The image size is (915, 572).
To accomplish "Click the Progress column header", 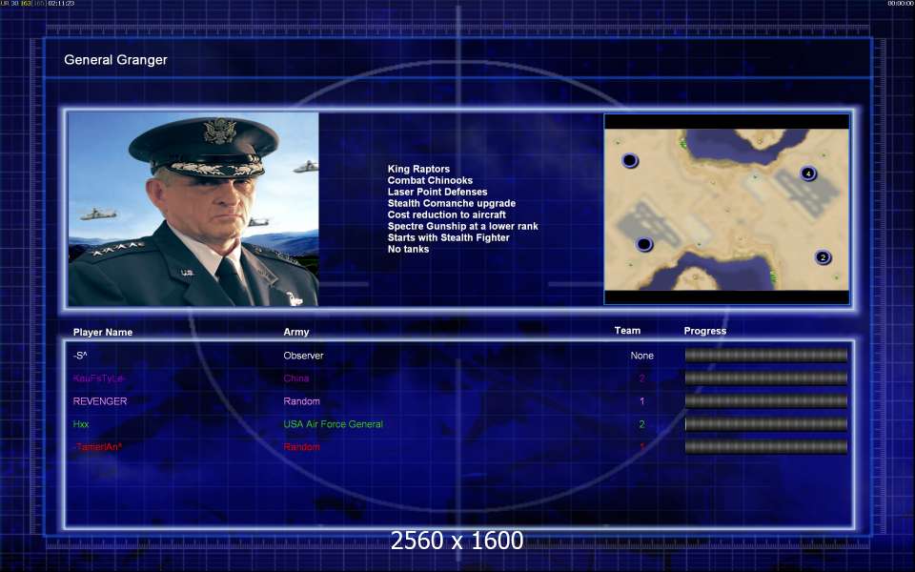I will (x=705, y=331).
